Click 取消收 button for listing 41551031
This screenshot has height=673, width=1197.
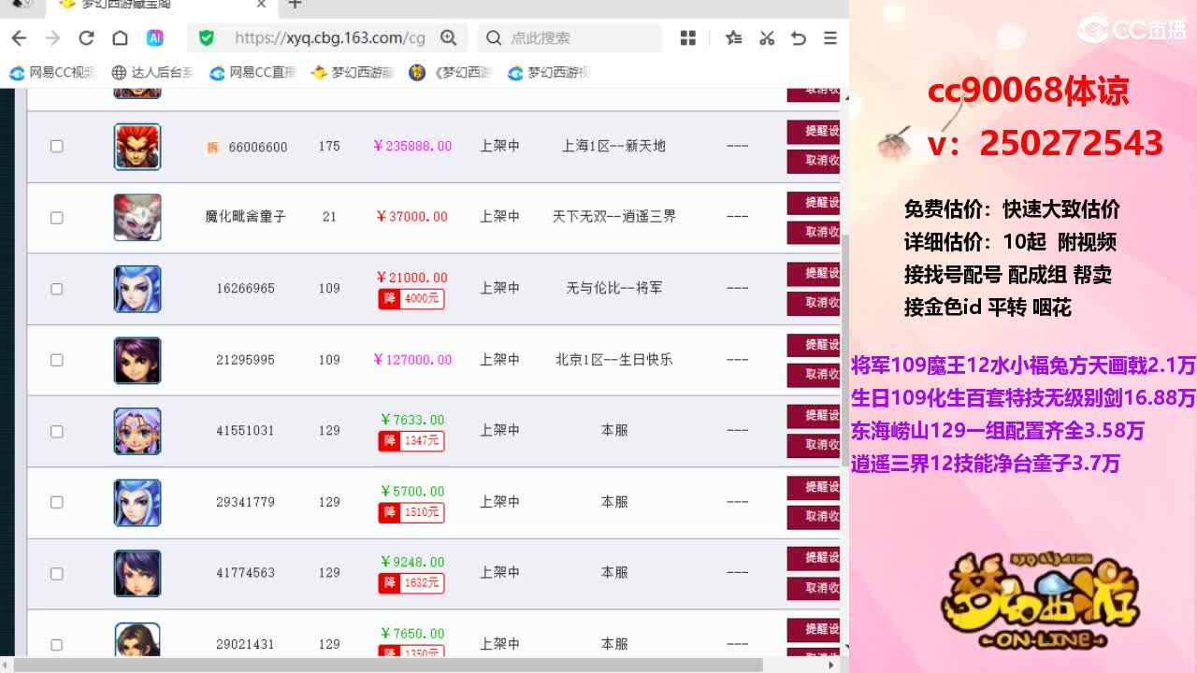click(x=814, y=445)
